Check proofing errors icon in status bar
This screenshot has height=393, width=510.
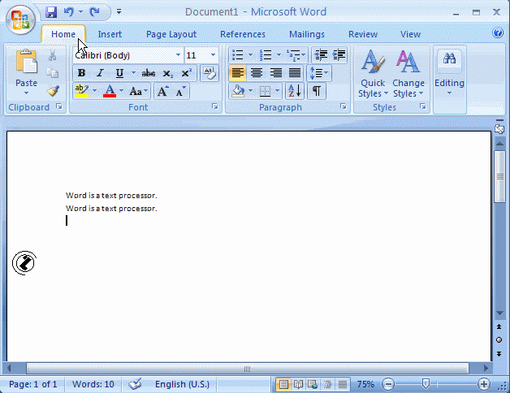pos(135,384)
